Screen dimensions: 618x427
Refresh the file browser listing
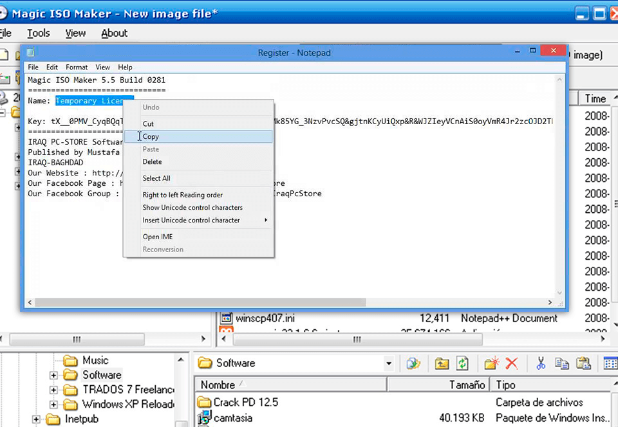coord(462,363)
